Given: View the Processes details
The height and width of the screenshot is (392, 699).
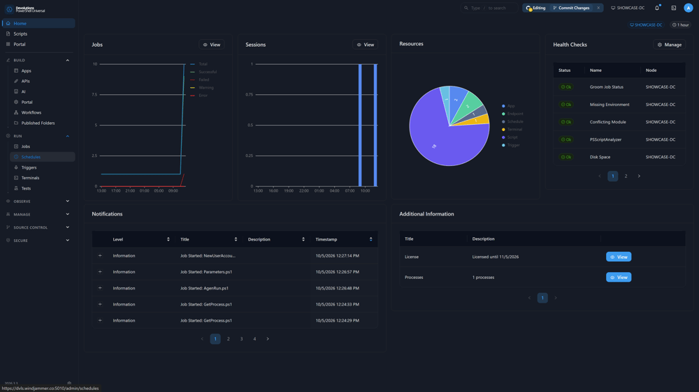Looking at the screenshot, I should click(x=619, y=277).
